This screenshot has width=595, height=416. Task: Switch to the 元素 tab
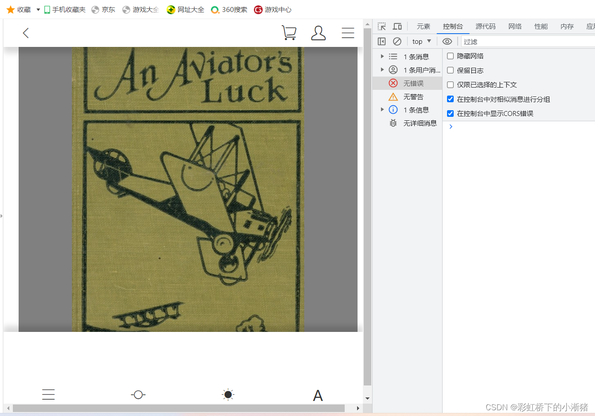(424, 27)
